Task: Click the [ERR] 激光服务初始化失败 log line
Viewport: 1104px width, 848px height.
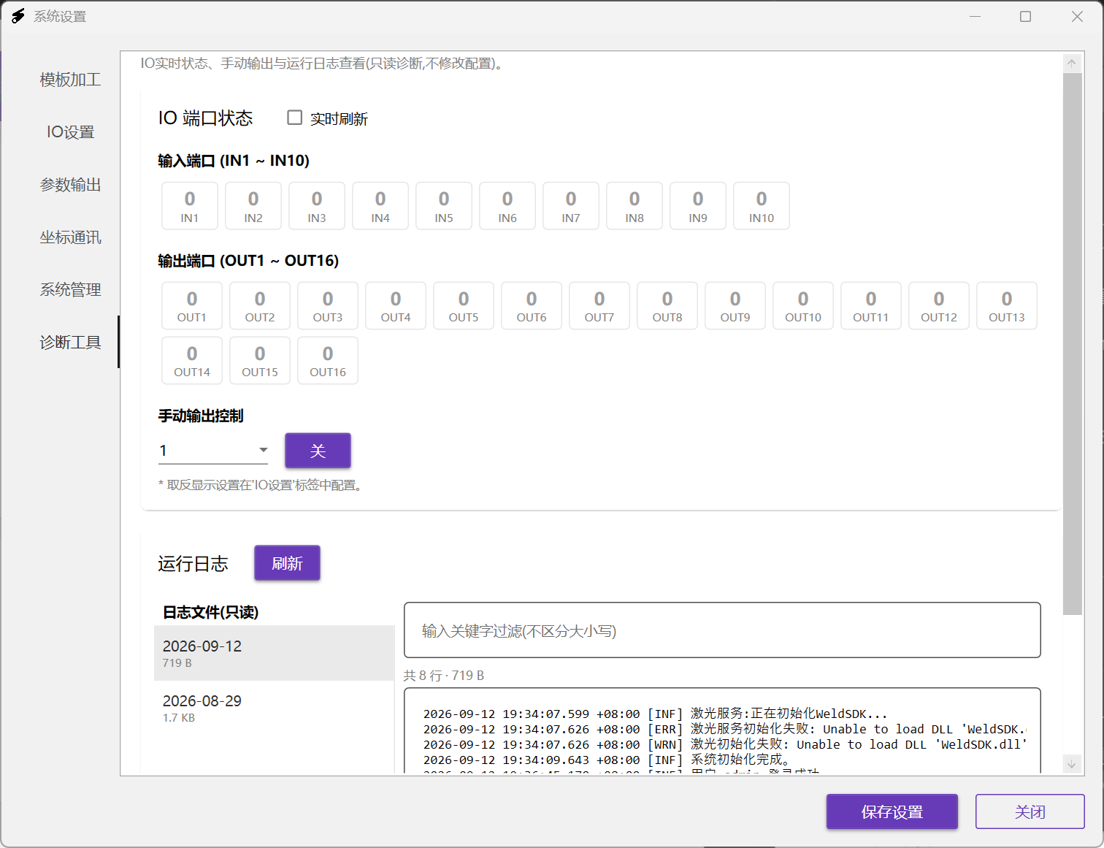Action: (725, 729)
